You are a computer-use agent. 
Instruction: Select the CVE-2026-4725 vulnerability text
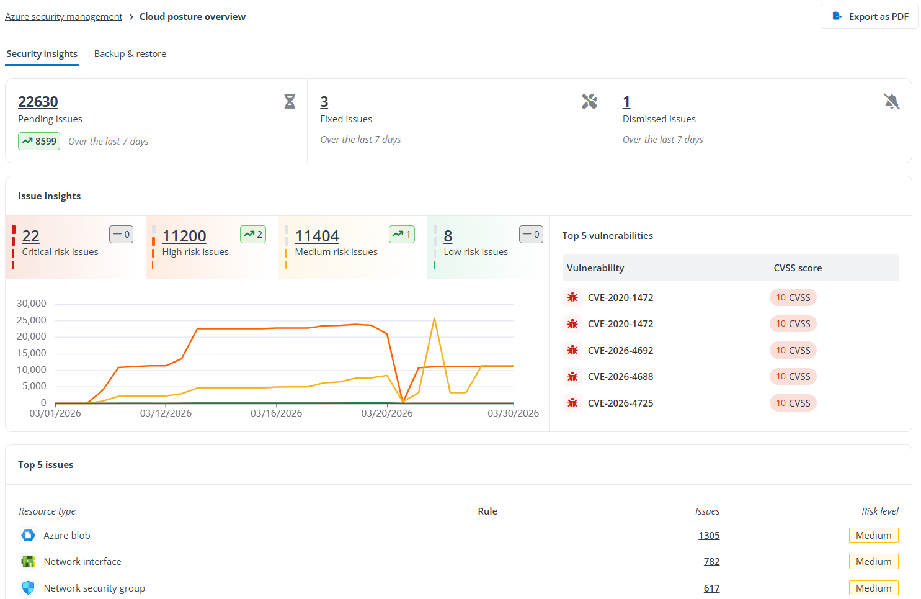pyautogui.click(x=621, y=403)
